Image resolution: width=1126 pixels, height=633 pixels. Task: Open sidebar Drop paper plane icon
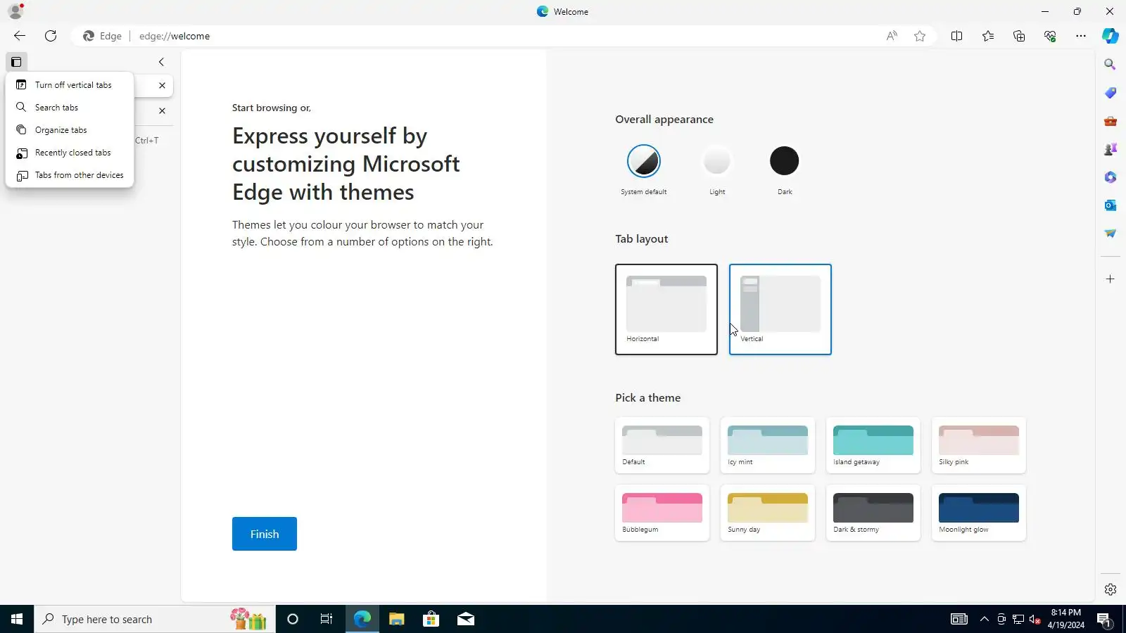pyautogui.click(x=1111, y=234)
